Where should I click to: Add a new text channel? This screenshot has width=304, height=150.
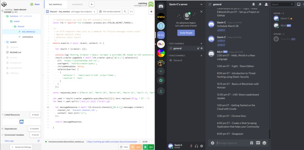(x=201, y=43)
